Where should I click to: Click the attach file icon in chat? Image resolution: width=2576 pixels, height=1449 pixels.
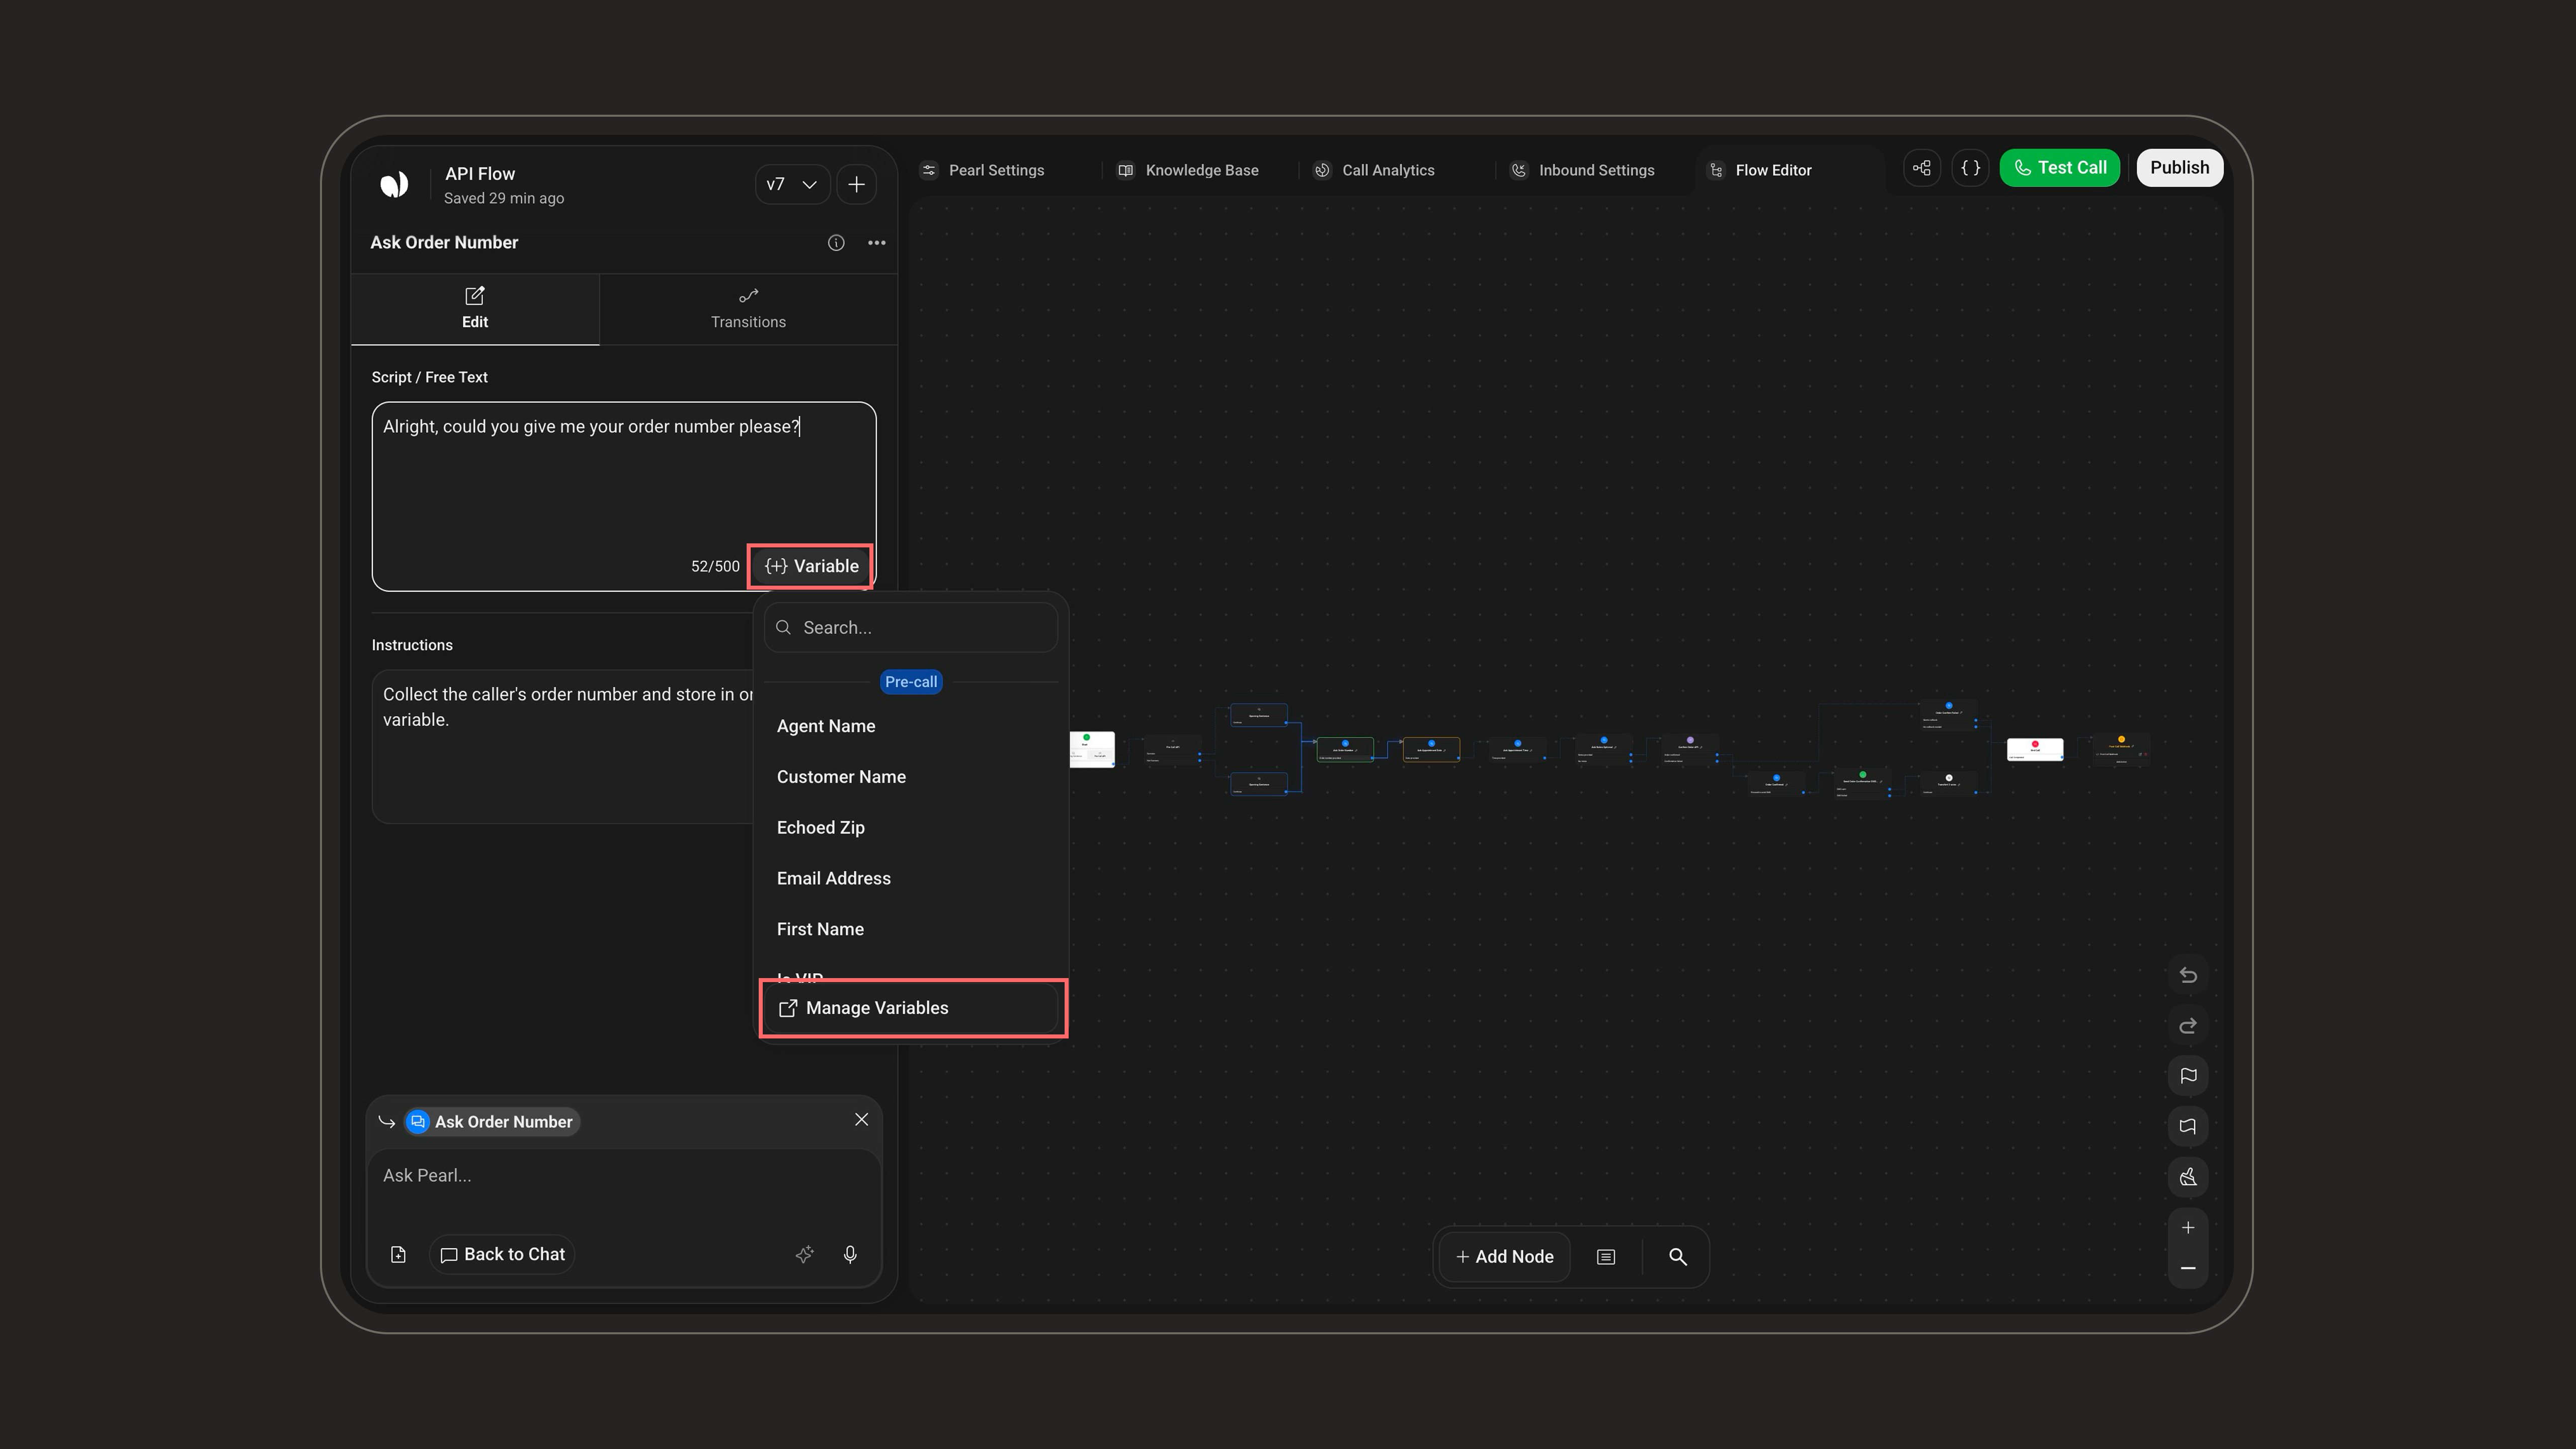pyautogui.click(x=398, y=1254)
